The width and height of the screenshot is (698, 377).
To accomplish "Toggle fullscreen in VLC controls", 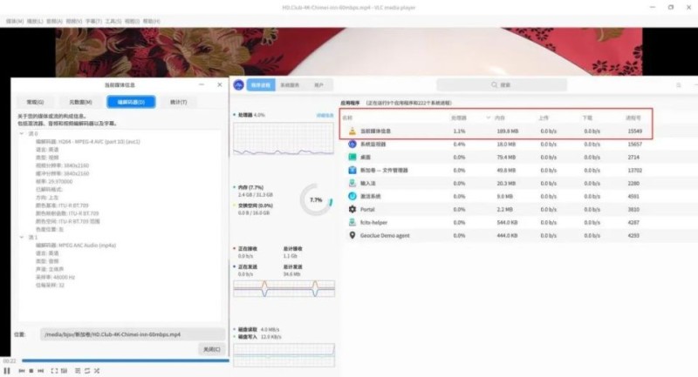I will [53, 371].
